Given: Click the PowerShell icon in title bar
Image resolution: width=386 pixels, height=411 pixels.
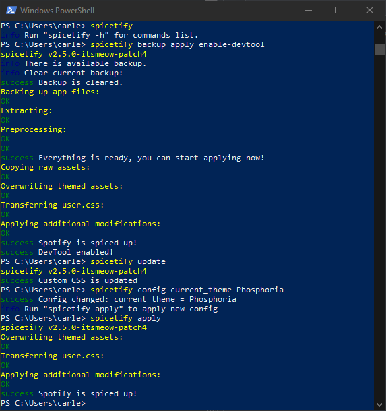Looking at the screenshot, I should click(11, 11).
